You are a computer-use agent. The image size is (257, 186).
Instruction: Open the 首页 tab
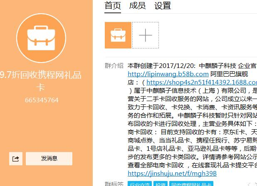(x=113, y=6)
